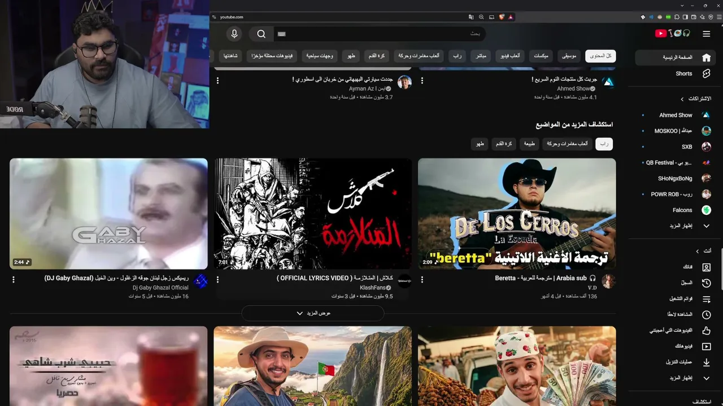Open options menu for Ayman Az video

pyautogui.click(x=217, y=81)
